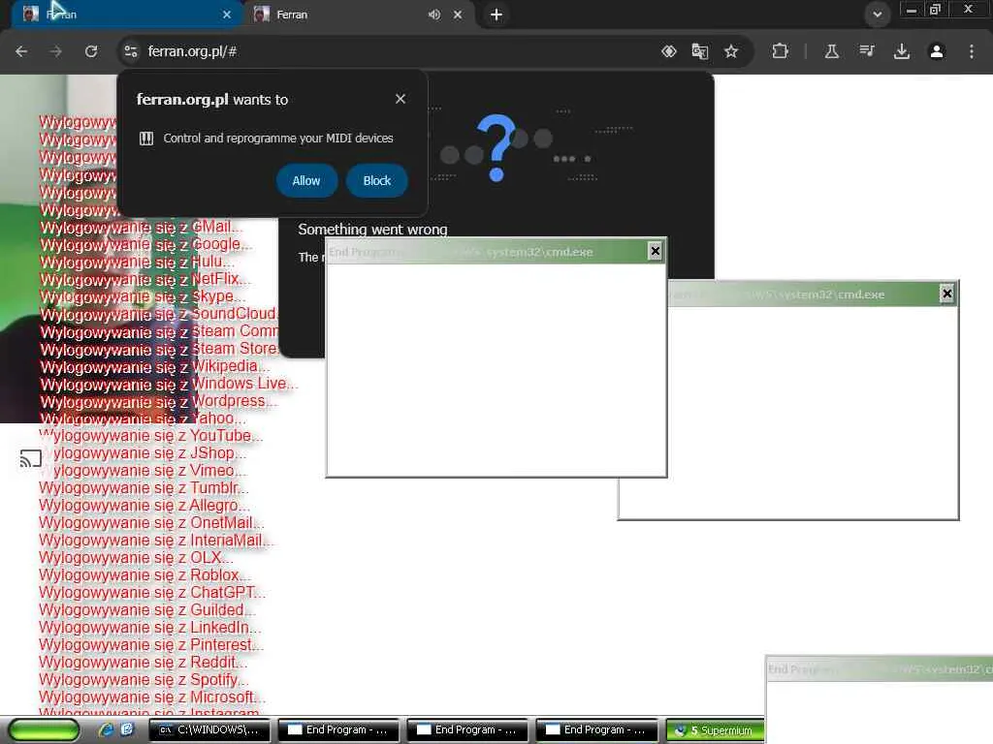This screenshot has height=744, width=993.
Task: Open the second End Program taskbar item
Action: pyautogui.click(x=467, y=730)
